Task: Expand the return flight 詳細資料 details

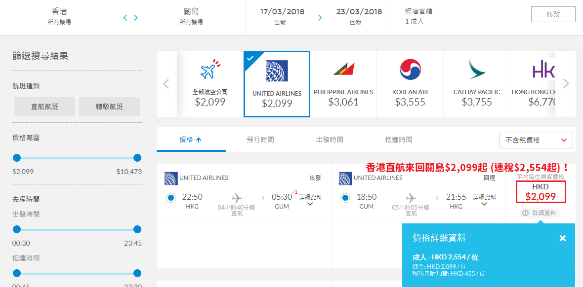Action: 484,200
